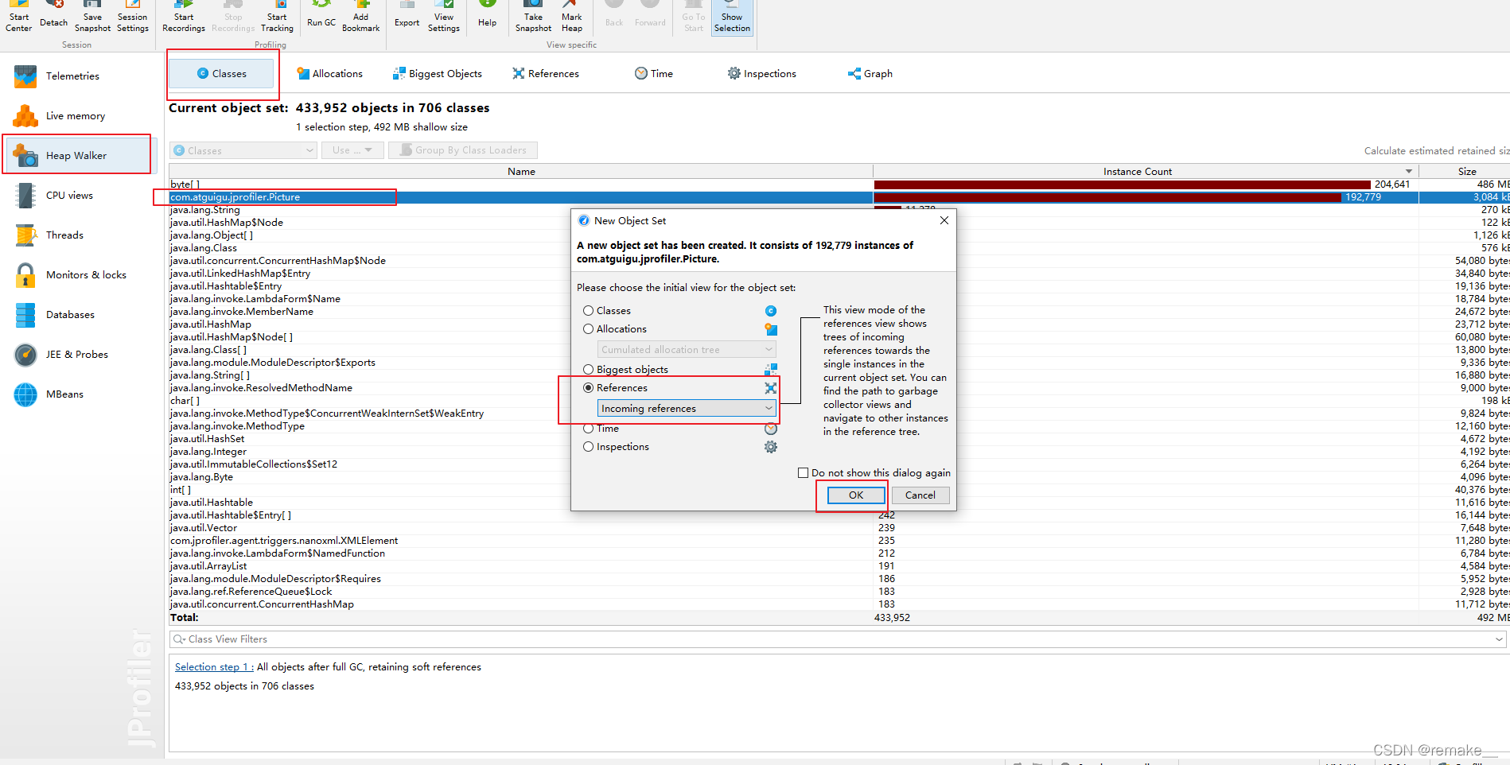Click the Detach session icon
Viewport: 1510px width, 765px height.
(x=54, y=15)
